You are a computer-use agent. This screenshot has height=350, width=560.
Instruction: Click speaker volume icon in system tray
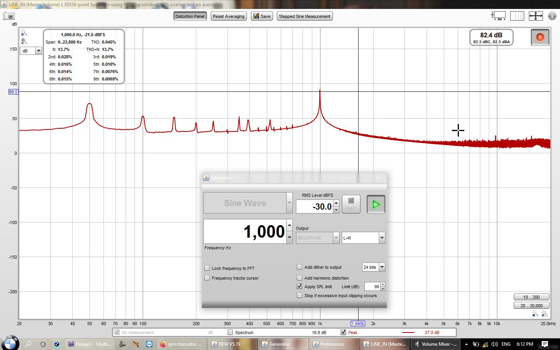494,344
